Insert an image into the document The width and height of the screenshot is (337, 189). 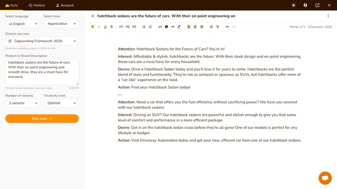166,27
